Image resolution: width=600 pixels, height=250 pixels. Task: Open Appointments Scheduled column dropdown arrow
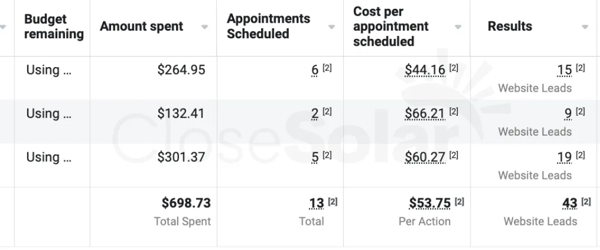[x=331, y=27]
